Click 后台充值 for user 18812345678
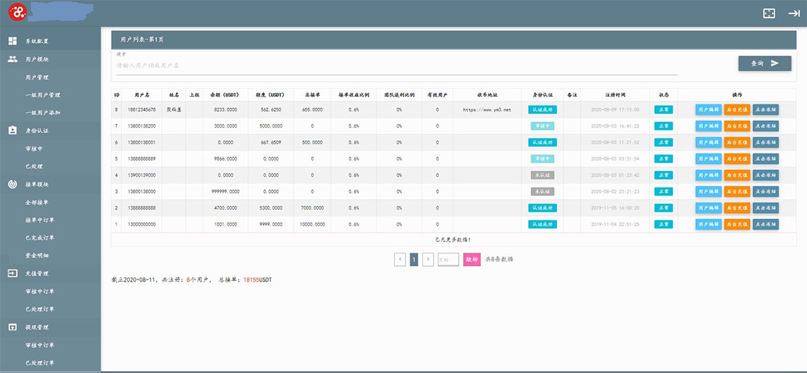This screenshot has width=807, height=373. pyautogui.click(x=737, y=110)
